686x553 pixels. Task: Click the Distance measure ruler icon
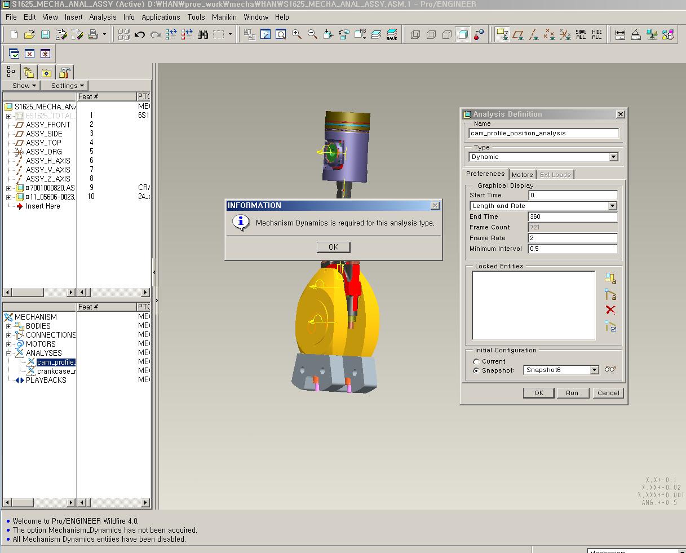(x=620, y=35)
